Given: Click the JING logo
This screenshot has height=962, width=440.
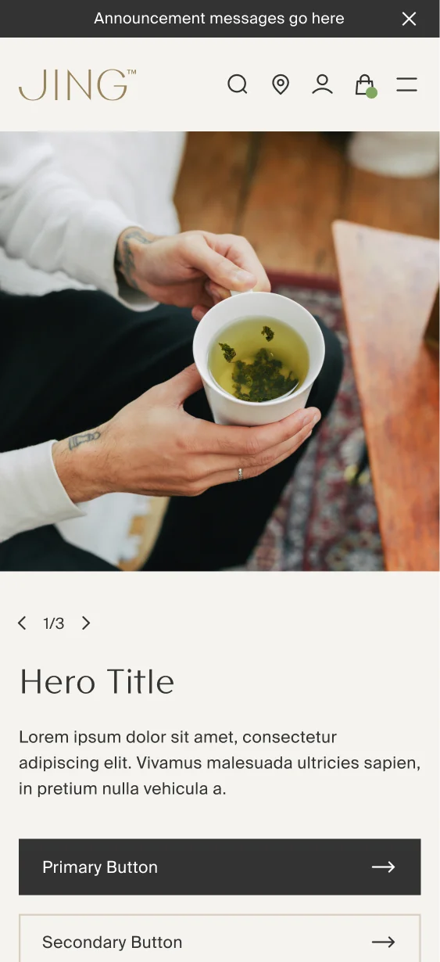Looking at the screenshot, I should (x=77, y=84).
